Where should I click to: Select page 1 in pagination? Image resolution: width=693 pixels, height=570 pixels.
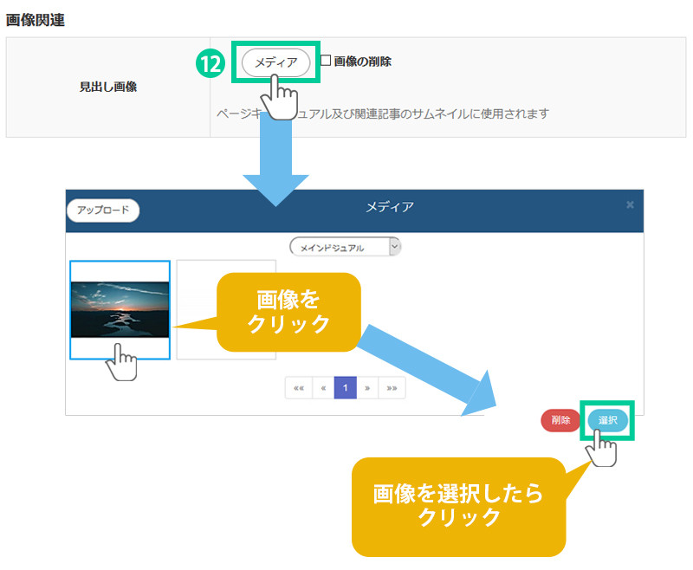(x=345, y=388)
